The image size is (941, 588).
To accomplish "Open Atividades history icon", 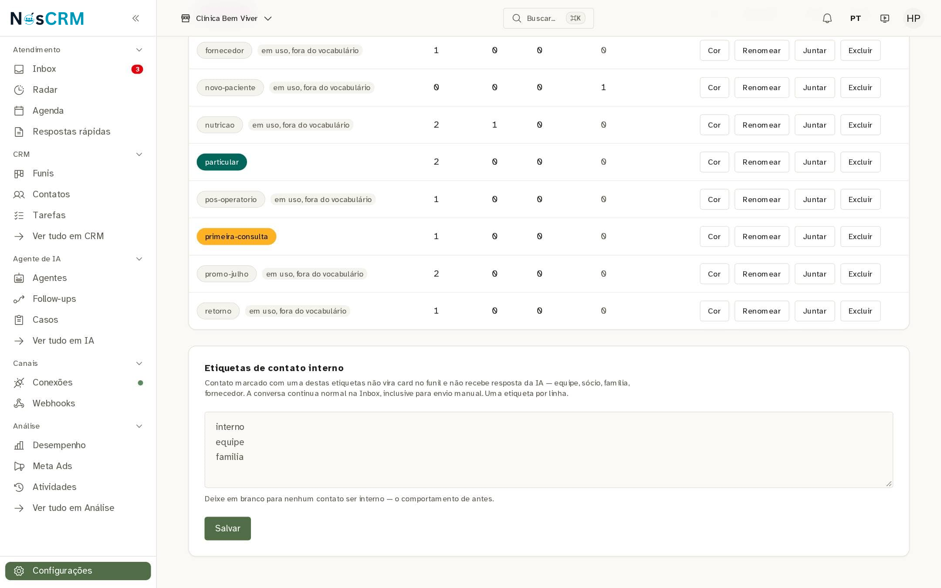I will coord(19,487).
